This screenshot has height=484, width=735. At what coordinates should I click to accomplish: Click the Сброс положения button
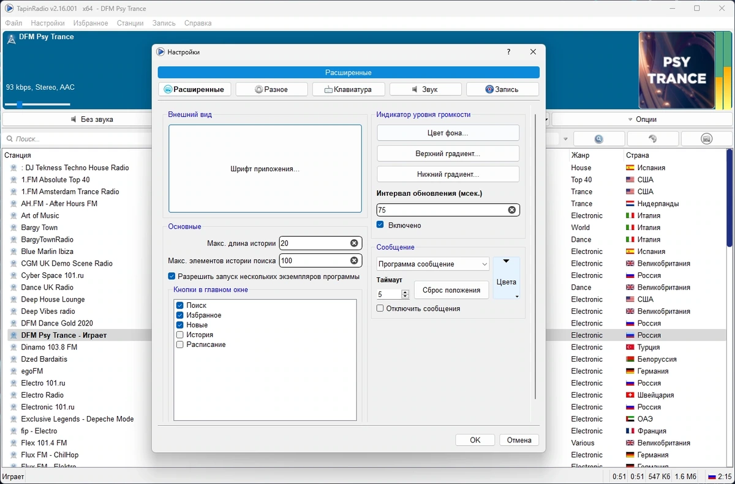[451, 290]
